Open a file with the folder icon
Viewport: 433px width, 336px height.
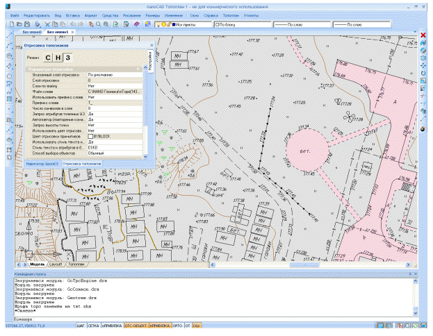pyautogui.click(x=19, y=24)
